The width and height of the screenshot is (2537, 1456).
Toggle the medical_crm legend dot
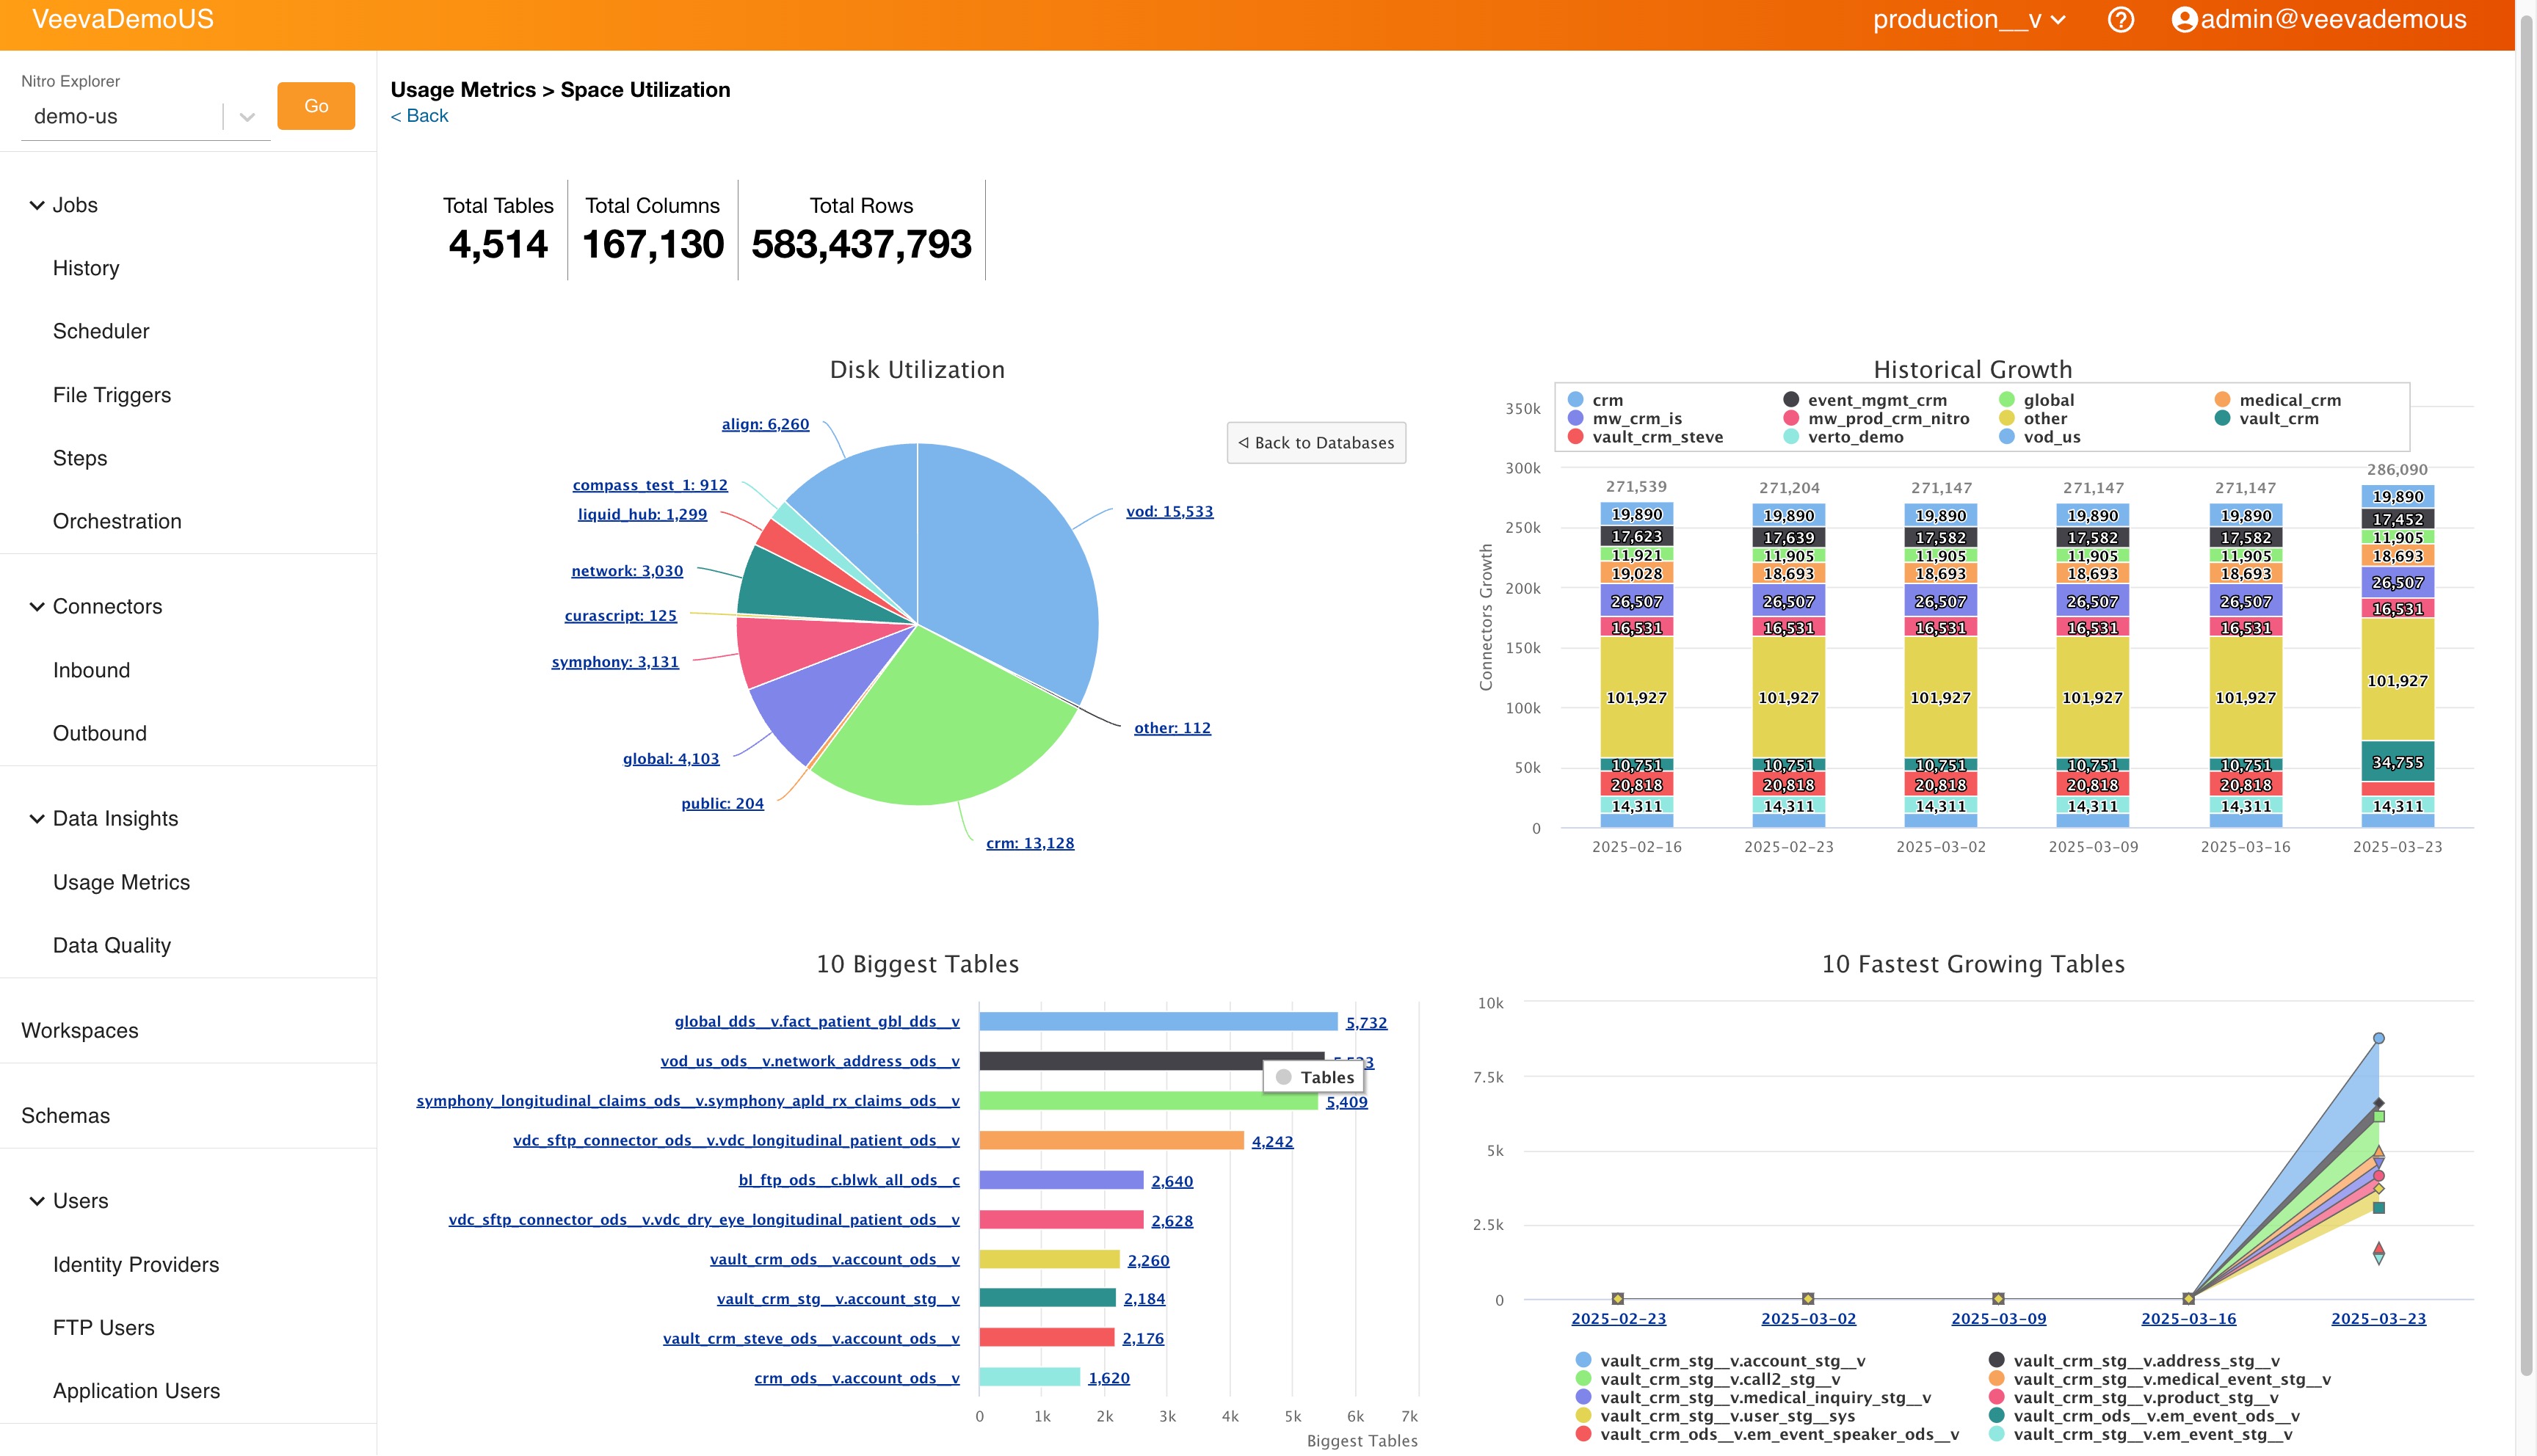click(2222, 400)
